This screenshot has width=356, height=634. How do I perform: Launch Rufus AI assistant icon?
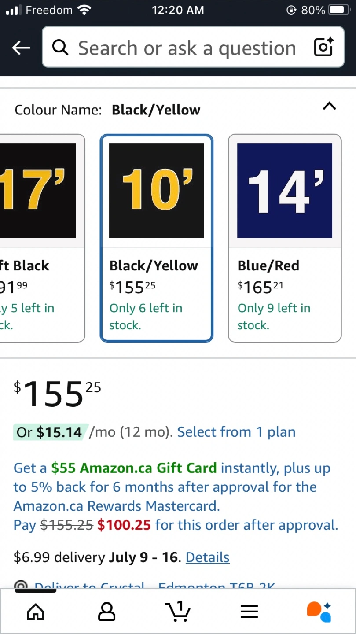319,612
